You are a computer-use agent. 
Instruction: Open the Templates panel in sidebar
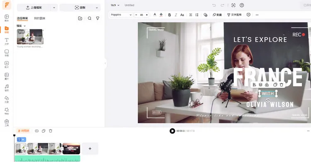point(7,18)
